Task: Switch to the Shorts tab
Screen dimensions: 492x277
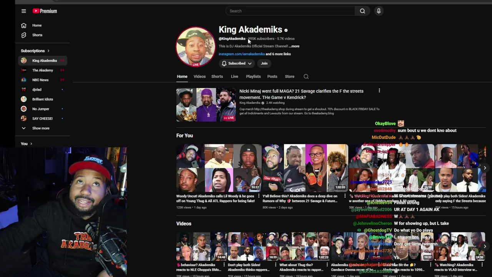Action: point(217,77)
